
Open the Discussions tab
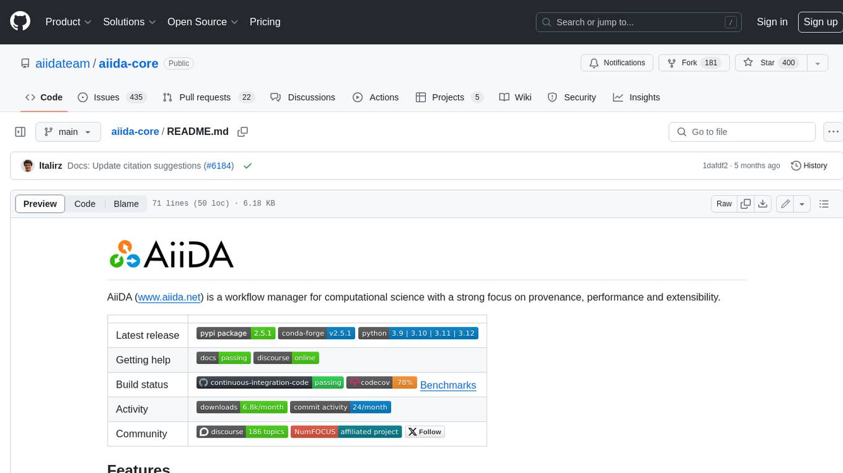(x=303, y=97)
